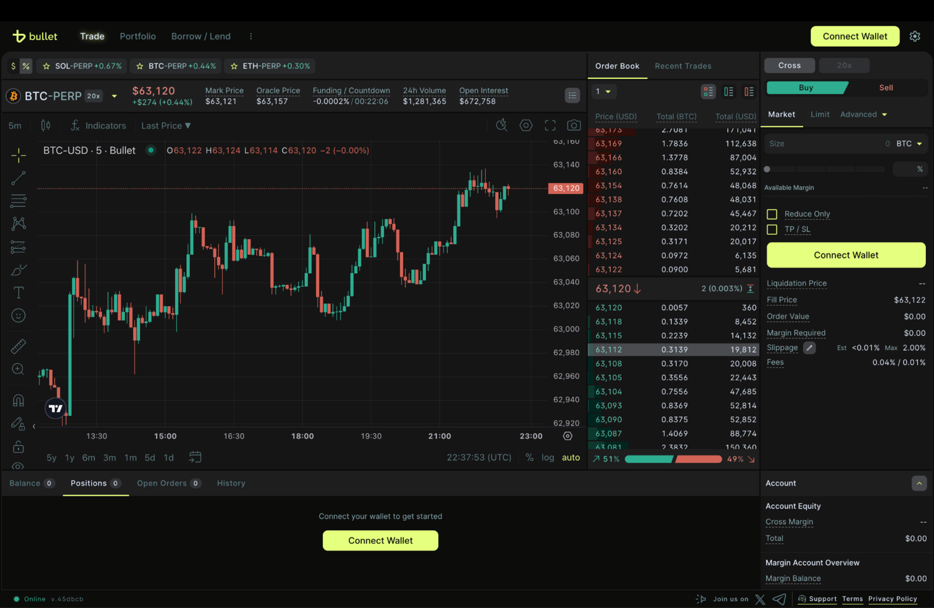Viewport: 934px width, 608px height.
Task: Open the Fibonacci retracement tool
Action: coord(19,201)
